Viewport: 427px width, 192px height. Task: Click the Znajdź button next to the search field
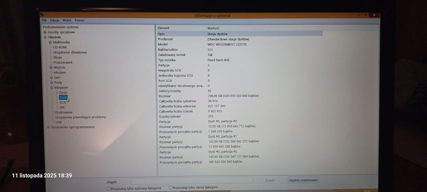point(269,181)
